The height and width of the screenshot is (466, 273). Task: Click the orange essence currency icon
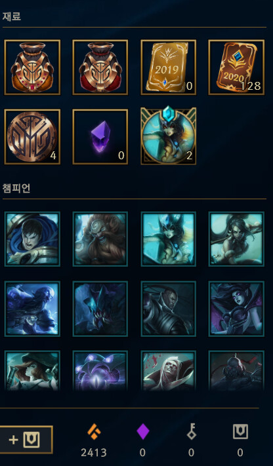94,432
